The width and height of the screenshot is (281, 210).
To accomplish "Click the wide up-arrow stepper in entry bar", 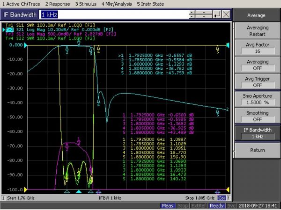I will coord(204,12).
